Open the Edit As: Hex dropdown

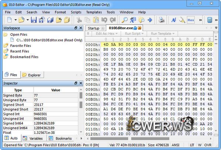click(x=106, y=34)
